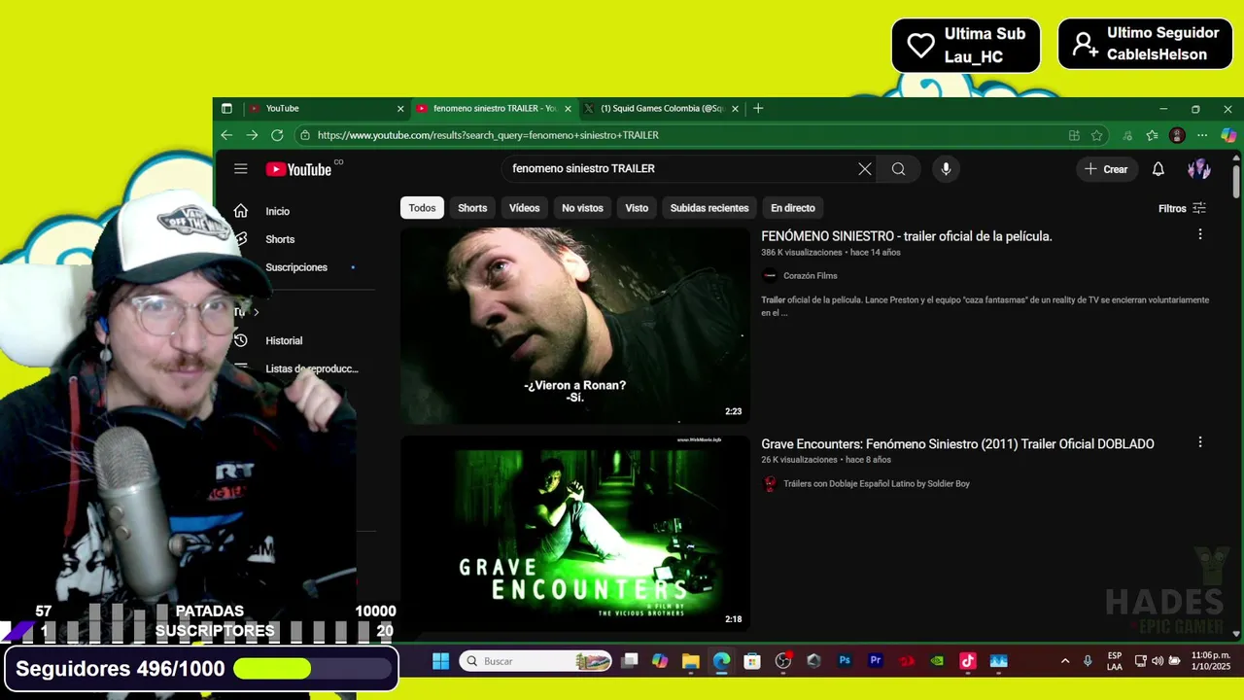This screenshot has height=700, width=1244.
Task: Click the Corazón Films channel icon
Action: (770, 276)
